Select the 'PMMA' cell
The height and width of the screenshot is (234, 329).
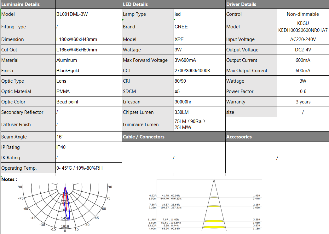click(89, 91)
